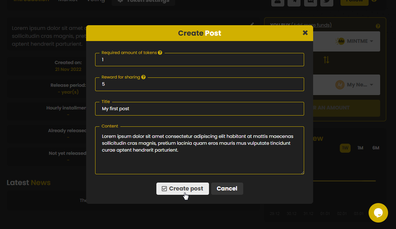396x229 pixels.
Task: Open the chat support bubble
Action: [x=378, y=213]
